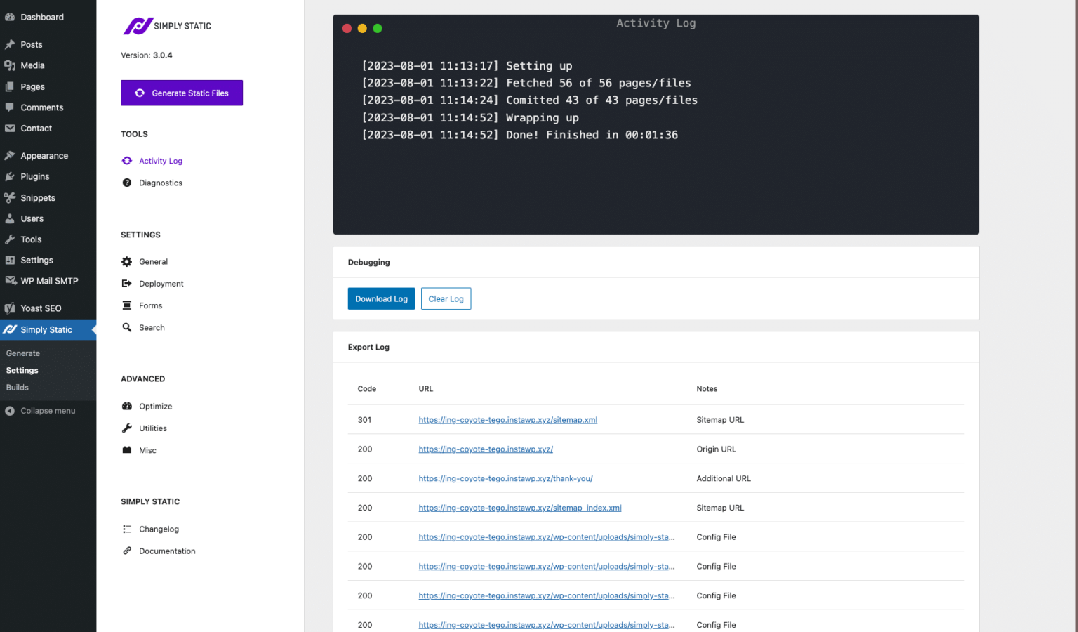Open the Utilities wrench icon

[127, 428]
